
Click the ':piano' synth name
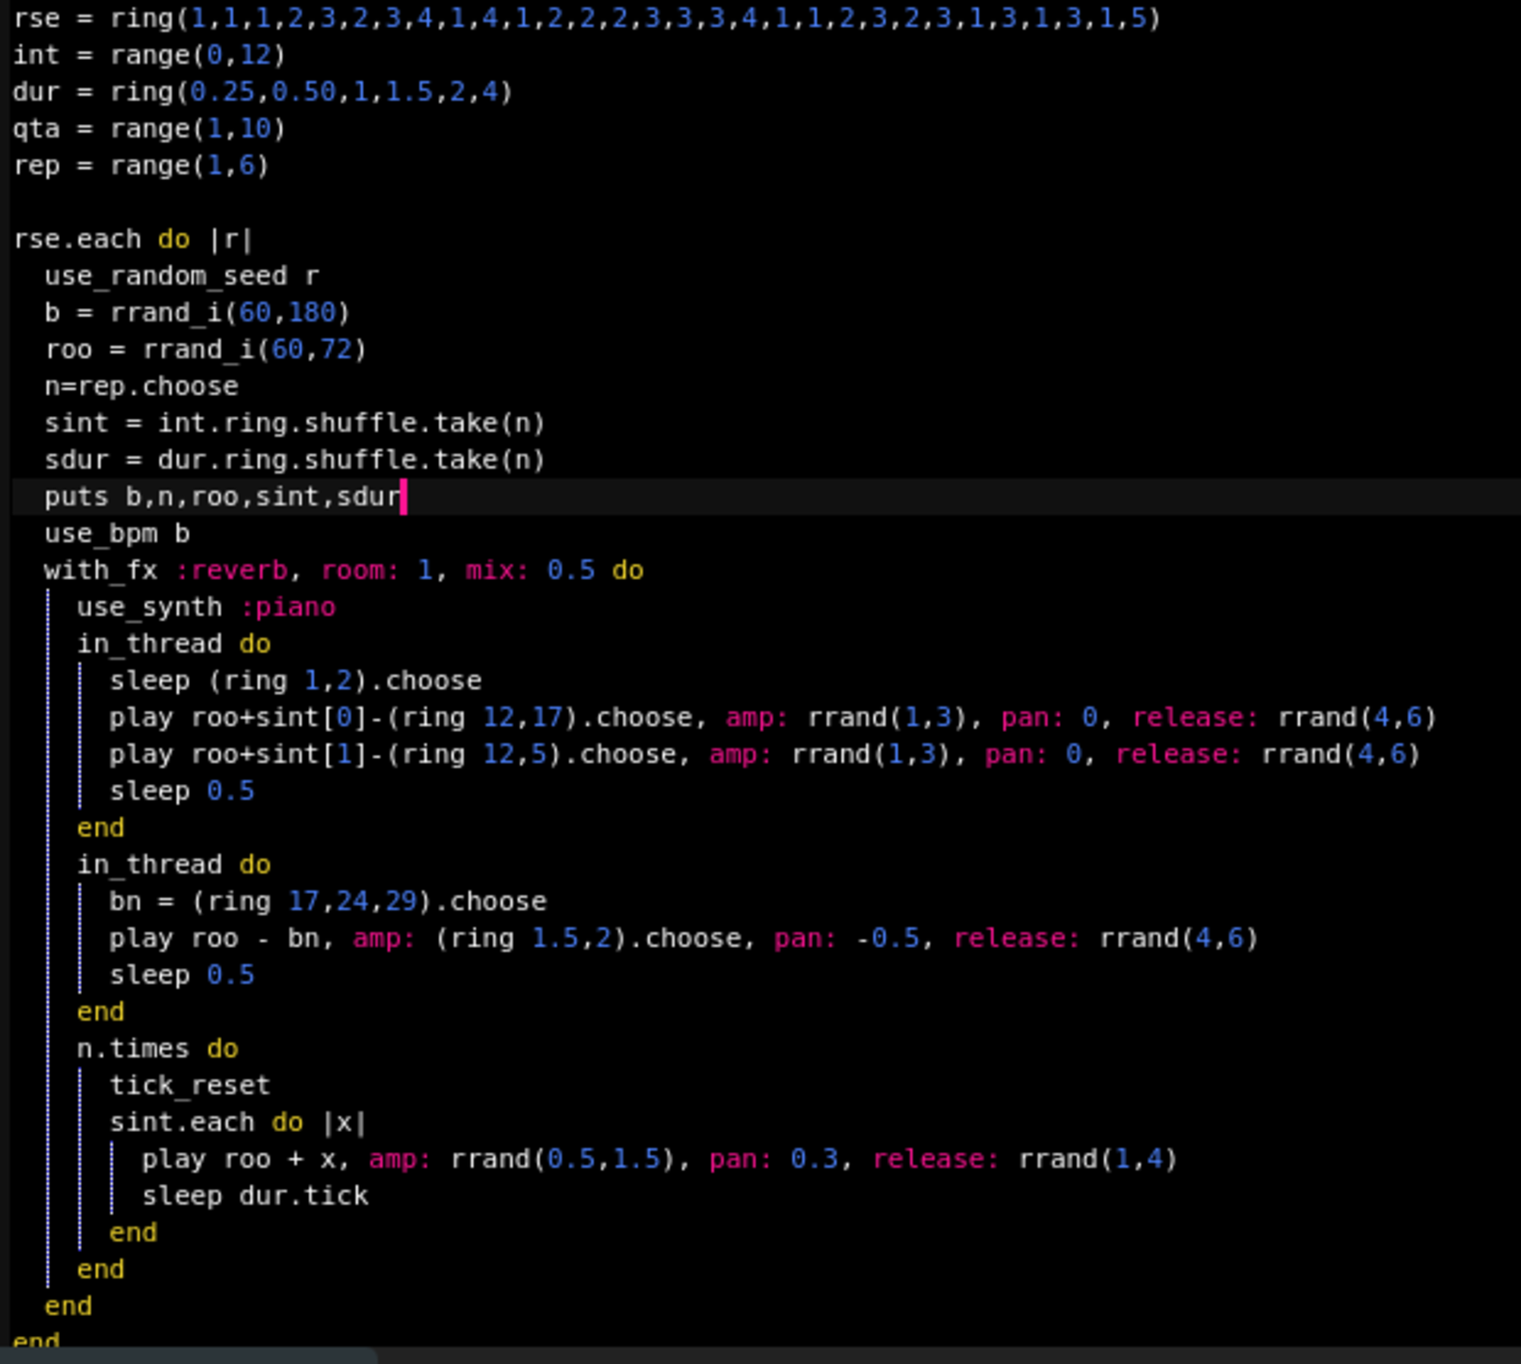pyautogui.click(x=287, y=607)
